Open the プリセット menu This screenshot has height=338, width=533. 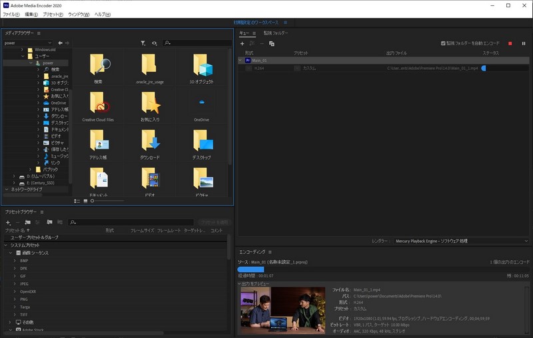coord(53,15)
